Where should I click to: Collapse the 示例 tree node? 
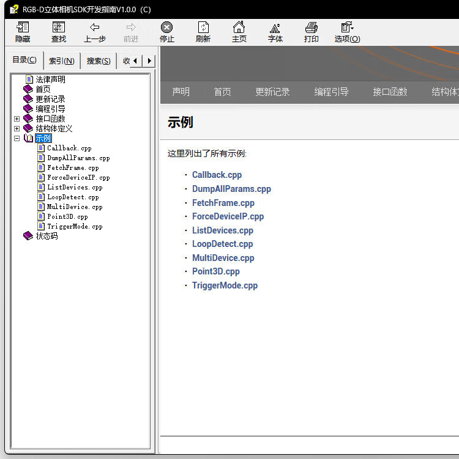click(x=17, y=138)
